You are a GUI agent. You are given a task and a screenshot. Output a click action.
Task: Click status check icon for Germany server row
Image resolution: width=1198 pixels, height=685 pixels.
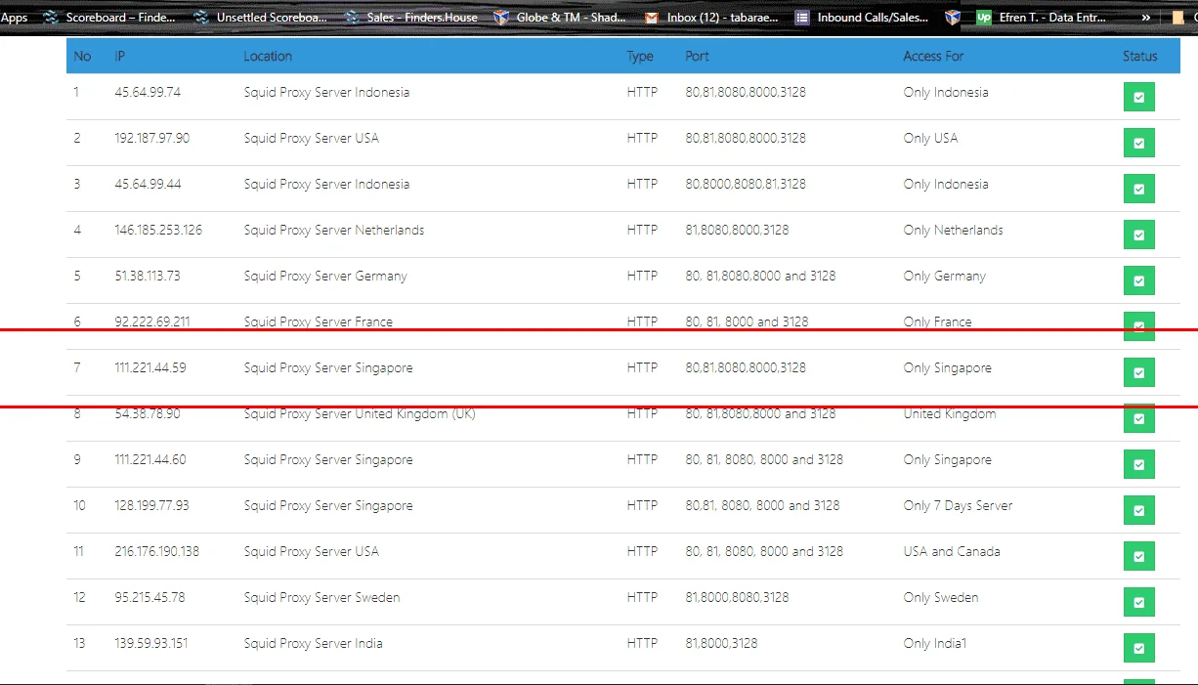tap(1138, 280)
